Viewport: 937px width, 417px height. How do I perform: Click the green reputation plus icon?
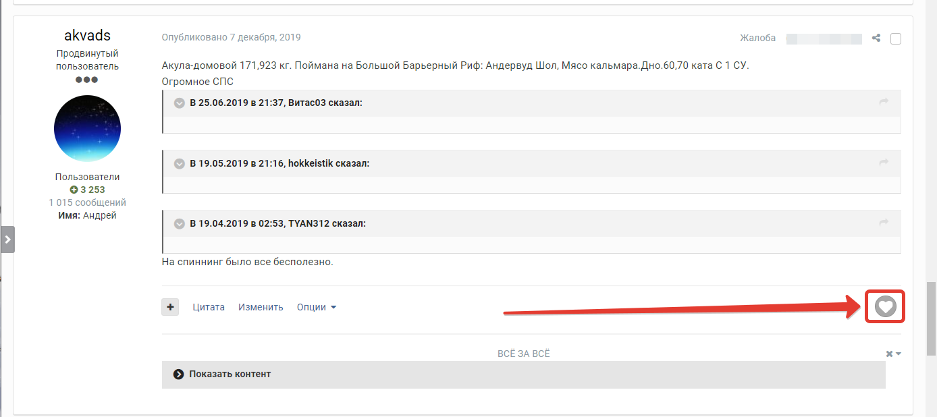(x=74, y=190)
